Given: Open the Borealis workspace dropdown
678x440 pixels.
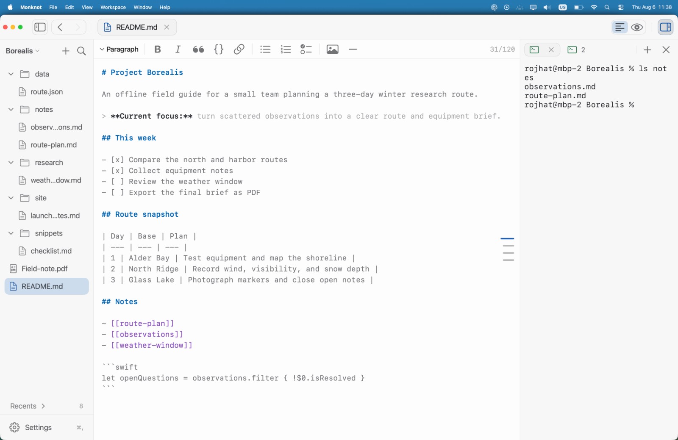Looking at the screenshot, I should (x=22, y=51).
